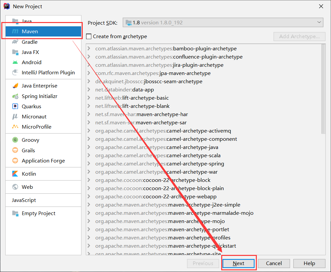331x272 pixels.
Task: Click the Kotlin logo icon
Action: (x=15, y=174)
